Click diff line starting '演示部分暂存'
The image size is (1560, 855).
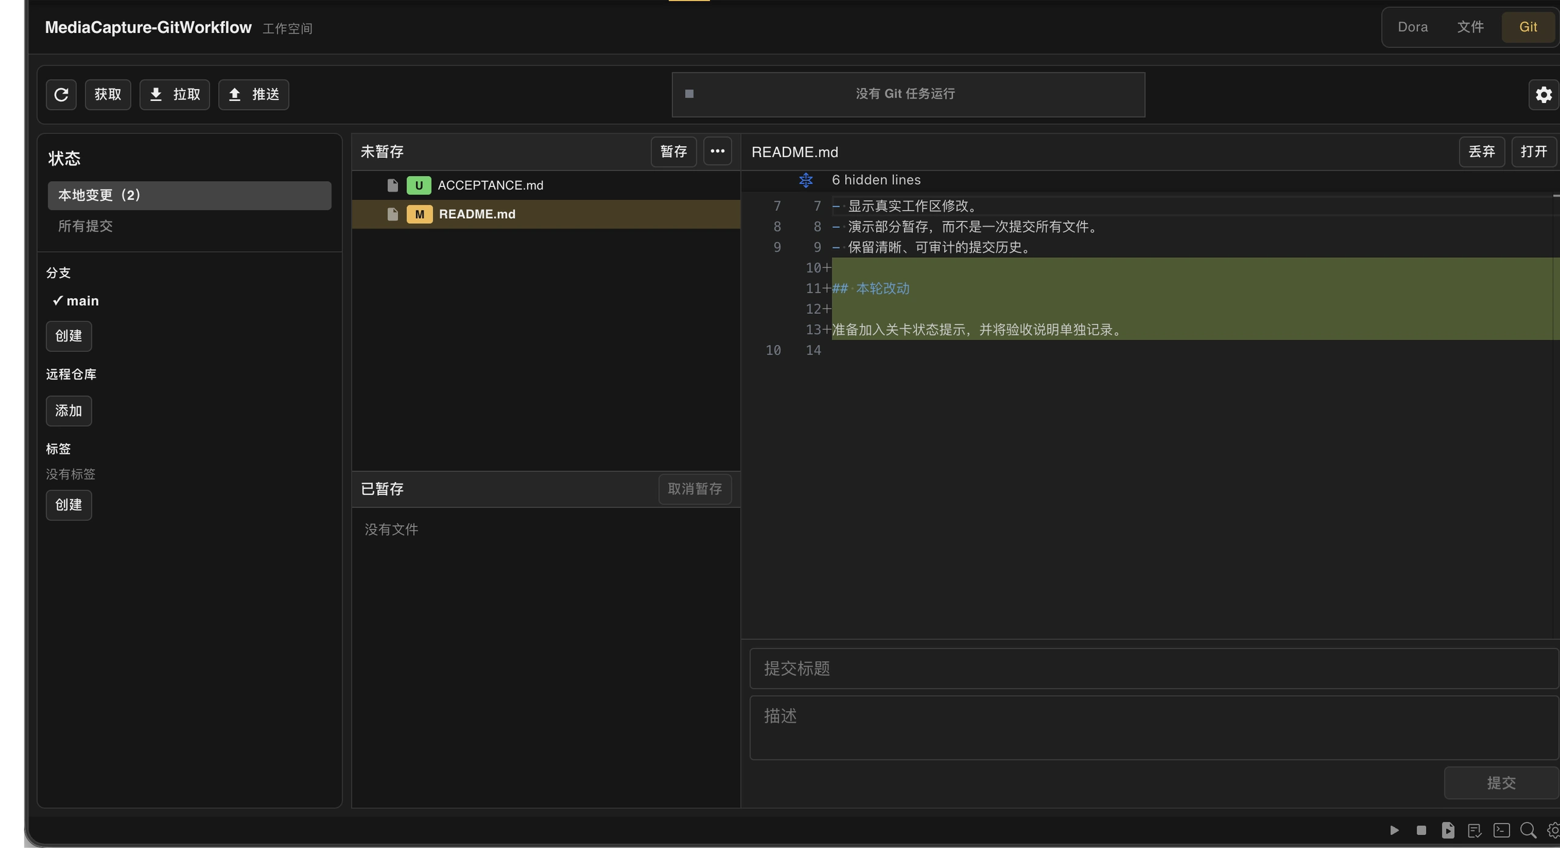(x=973, y=227)
